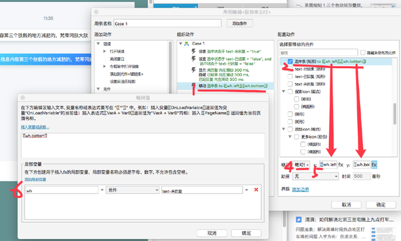Expand the 打开链接 tree node
Viewport: 401px width, 241px height.
click(x=105, y=51)
